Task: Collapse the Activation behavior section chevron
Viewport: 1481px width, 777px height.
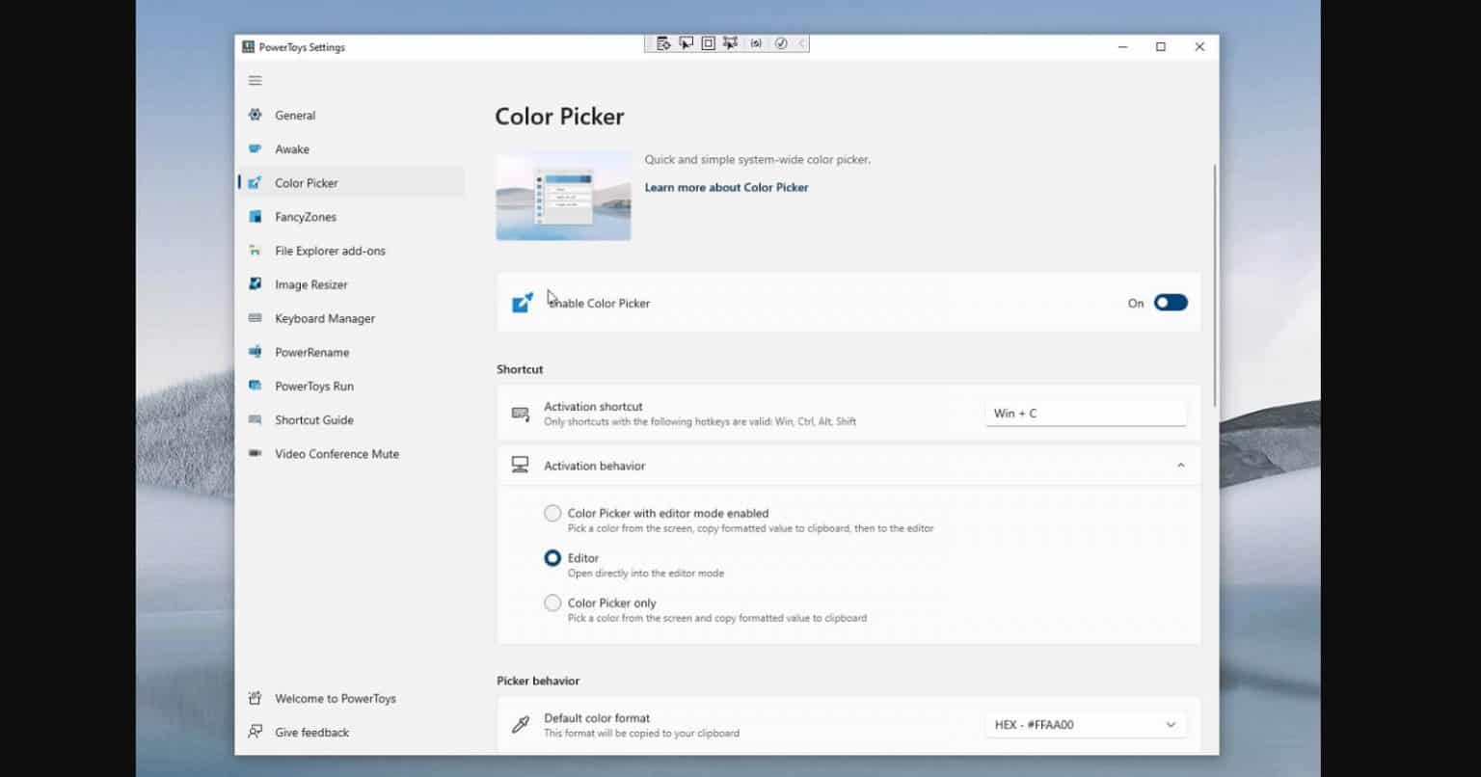Action: coord(1180,466)
